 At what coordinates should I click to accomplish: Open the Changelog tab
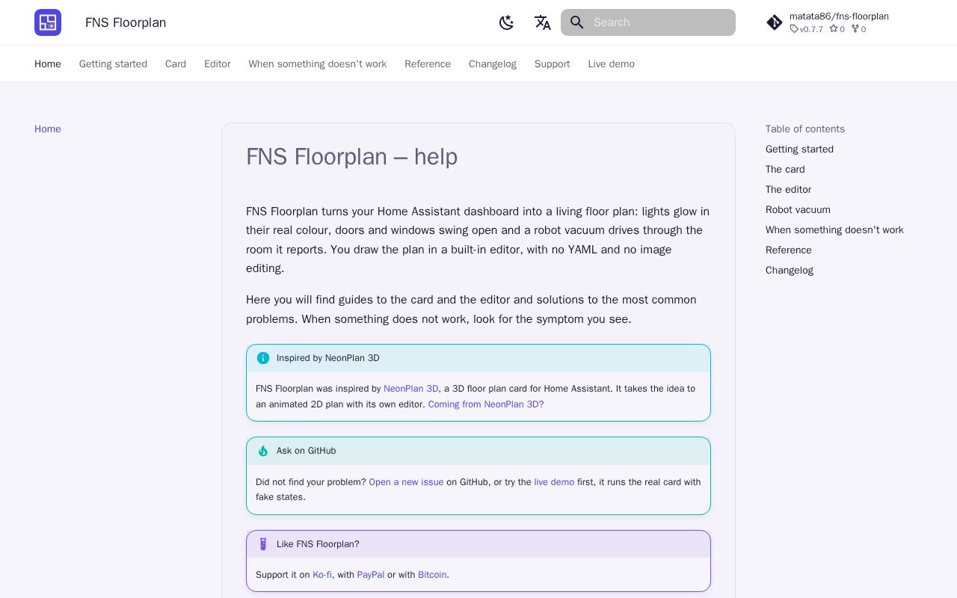[493, 64]
